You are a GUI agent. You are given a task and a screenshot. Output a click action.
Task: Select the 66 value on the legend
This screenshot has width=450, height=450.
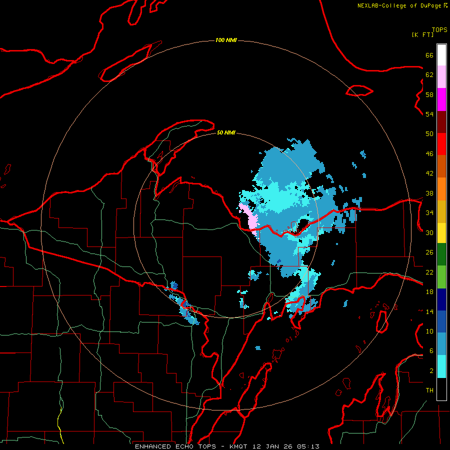pyautogui.click(x=429, y=55)
